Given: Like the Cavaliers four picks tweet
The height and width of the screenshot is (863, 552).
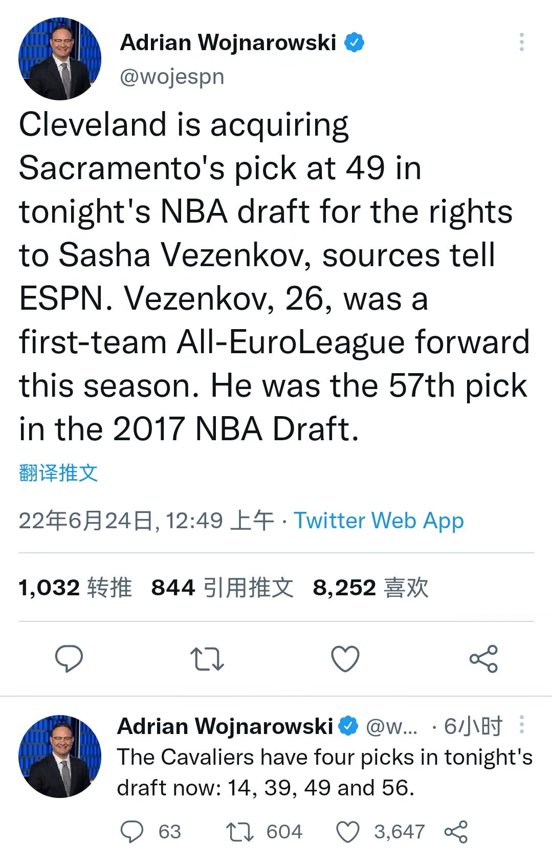Looking at the screenshot, I should click(348, 832).
